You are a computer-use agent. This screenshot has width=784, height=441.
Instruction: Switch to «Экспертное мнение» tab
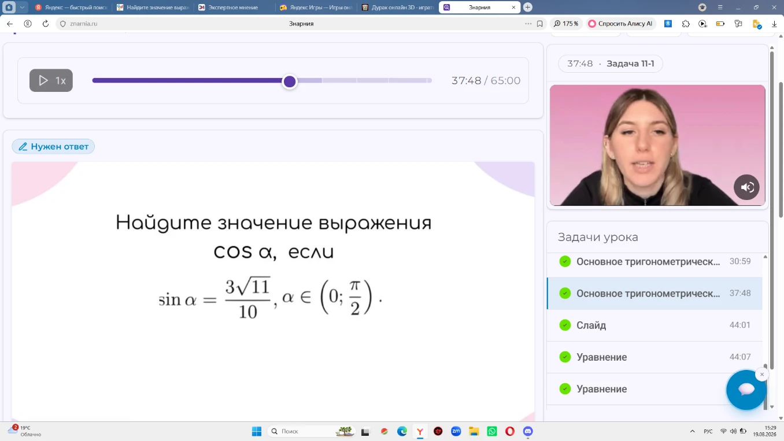[x=234, y=8]
